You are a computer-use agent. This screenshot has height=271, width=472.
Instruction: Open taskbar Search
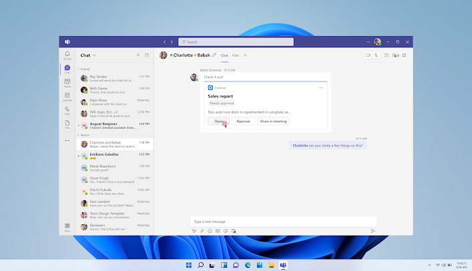[200, 265]
